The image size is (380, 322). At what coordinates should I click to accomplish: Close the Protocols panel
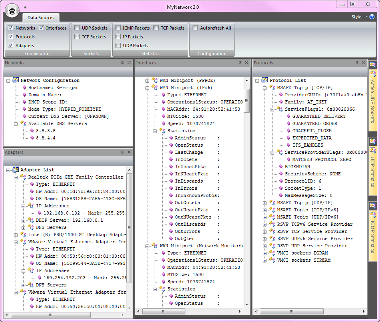click(x=364, y=63)
